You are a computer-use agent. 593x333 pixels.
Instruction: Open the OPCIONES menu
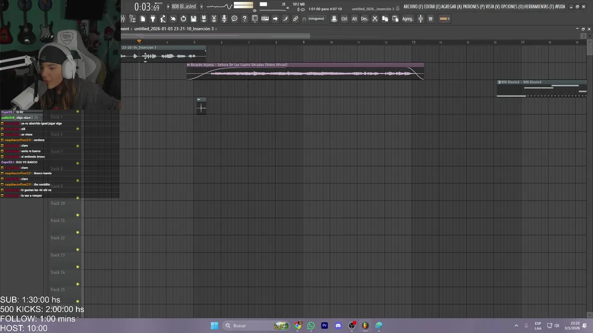tap(512, 6)
